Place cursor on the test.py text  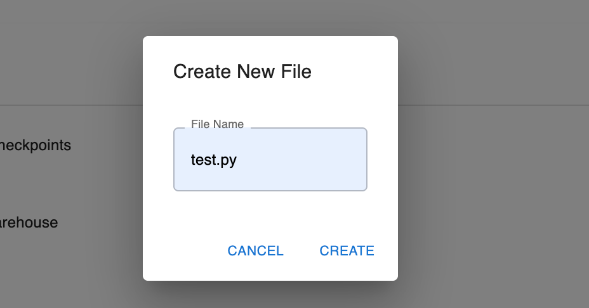(x=214, y=160)
